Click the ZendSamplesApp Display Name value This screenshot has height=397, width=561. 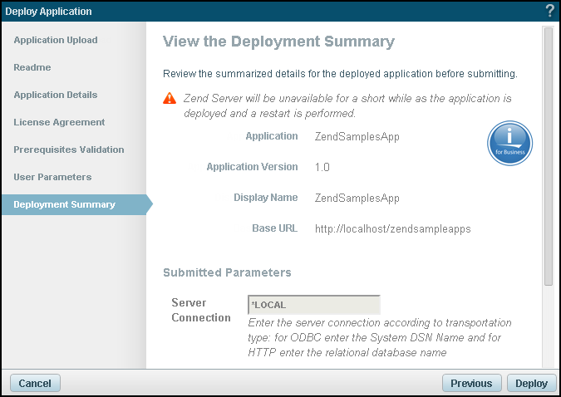coord(357,198)
